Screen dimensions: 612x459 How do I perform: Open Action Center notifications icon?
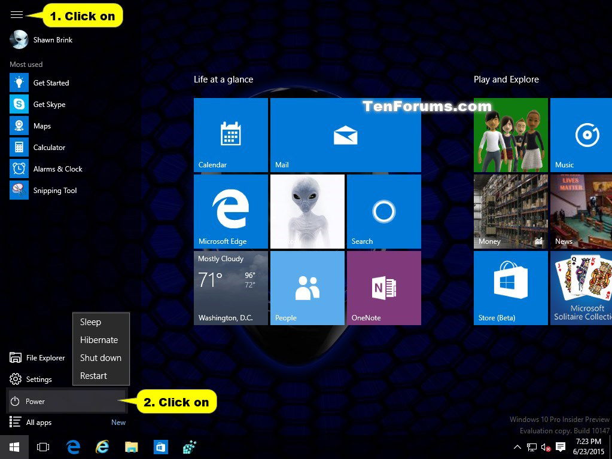click(561, 447)
